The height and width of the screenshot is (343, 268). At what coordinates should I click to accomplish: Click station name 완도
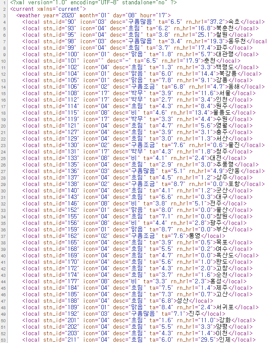click(222, 262)
